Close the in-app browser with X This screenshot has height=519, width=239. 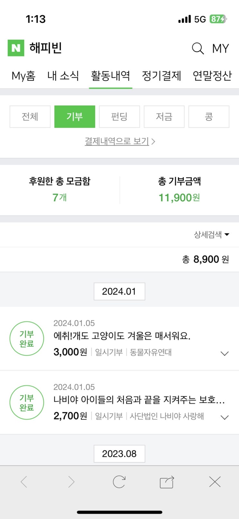point(215,482)
